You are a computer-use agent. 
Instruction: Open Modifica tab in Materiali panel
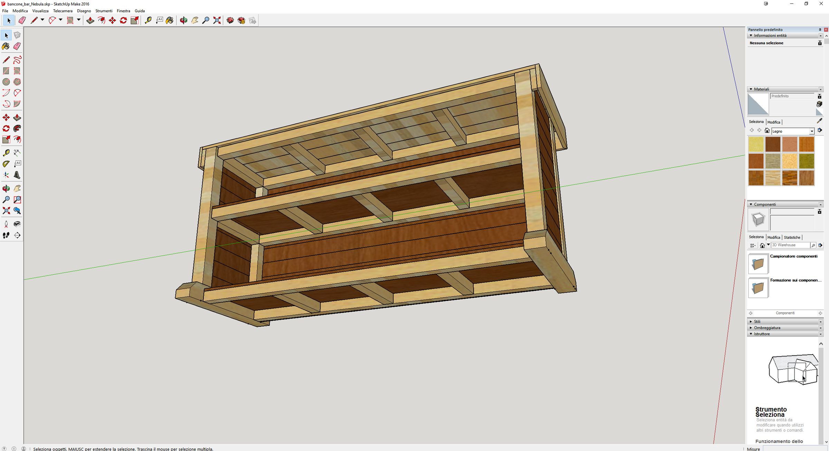click(x=773, y=122)
